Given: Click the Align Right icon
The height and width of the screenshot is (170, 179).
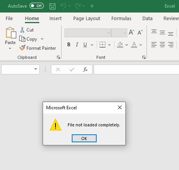Looking at the screenshot, I should 171,44.
